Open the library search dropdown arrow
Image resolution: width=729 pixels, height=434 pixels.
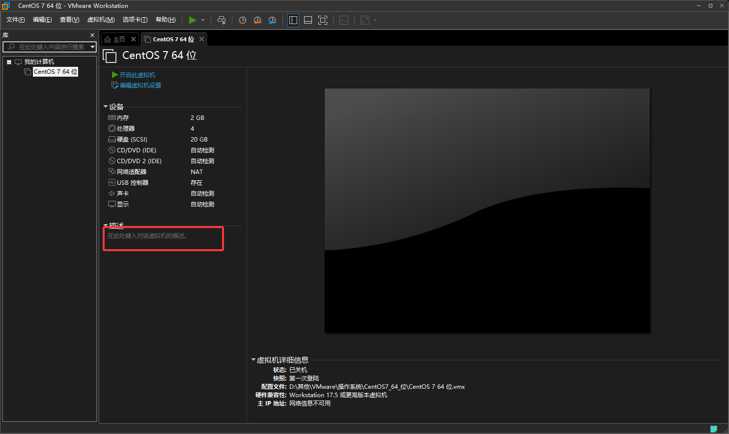coord(92,47)
